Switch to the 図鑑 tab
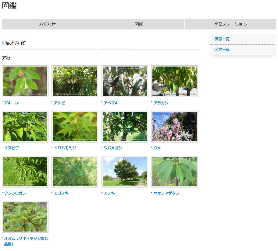The image size is (278, 251). pos(139,24)
